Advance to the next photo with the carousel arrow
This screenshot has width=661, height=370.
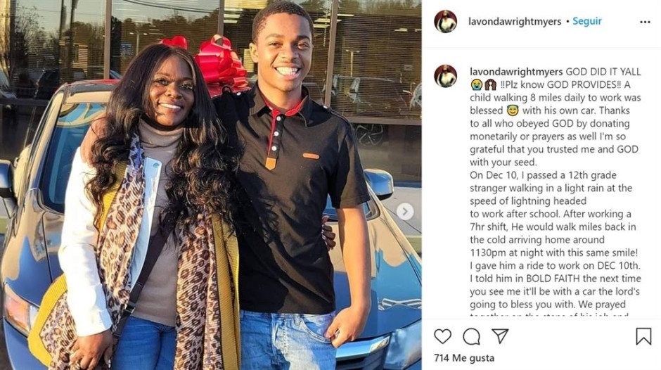coord(405,211)
